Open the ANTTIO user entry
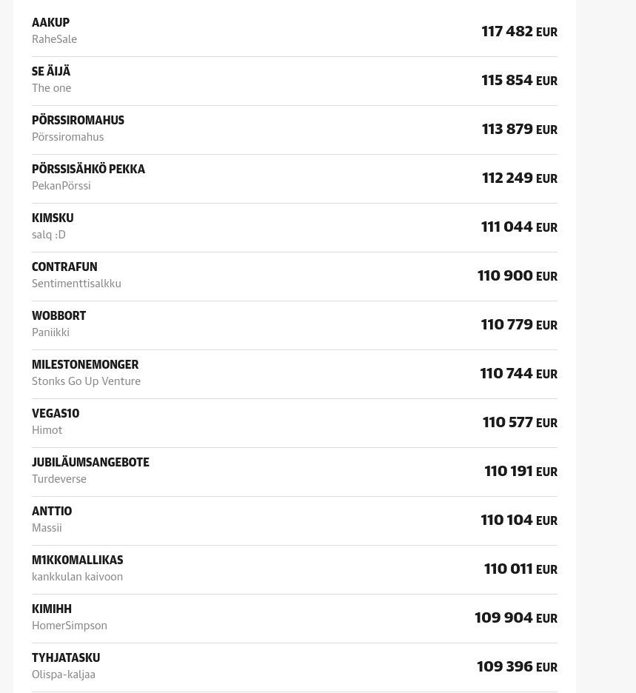Screen dimensions: 636x693 pyautogui.click(x=52, y=512)
